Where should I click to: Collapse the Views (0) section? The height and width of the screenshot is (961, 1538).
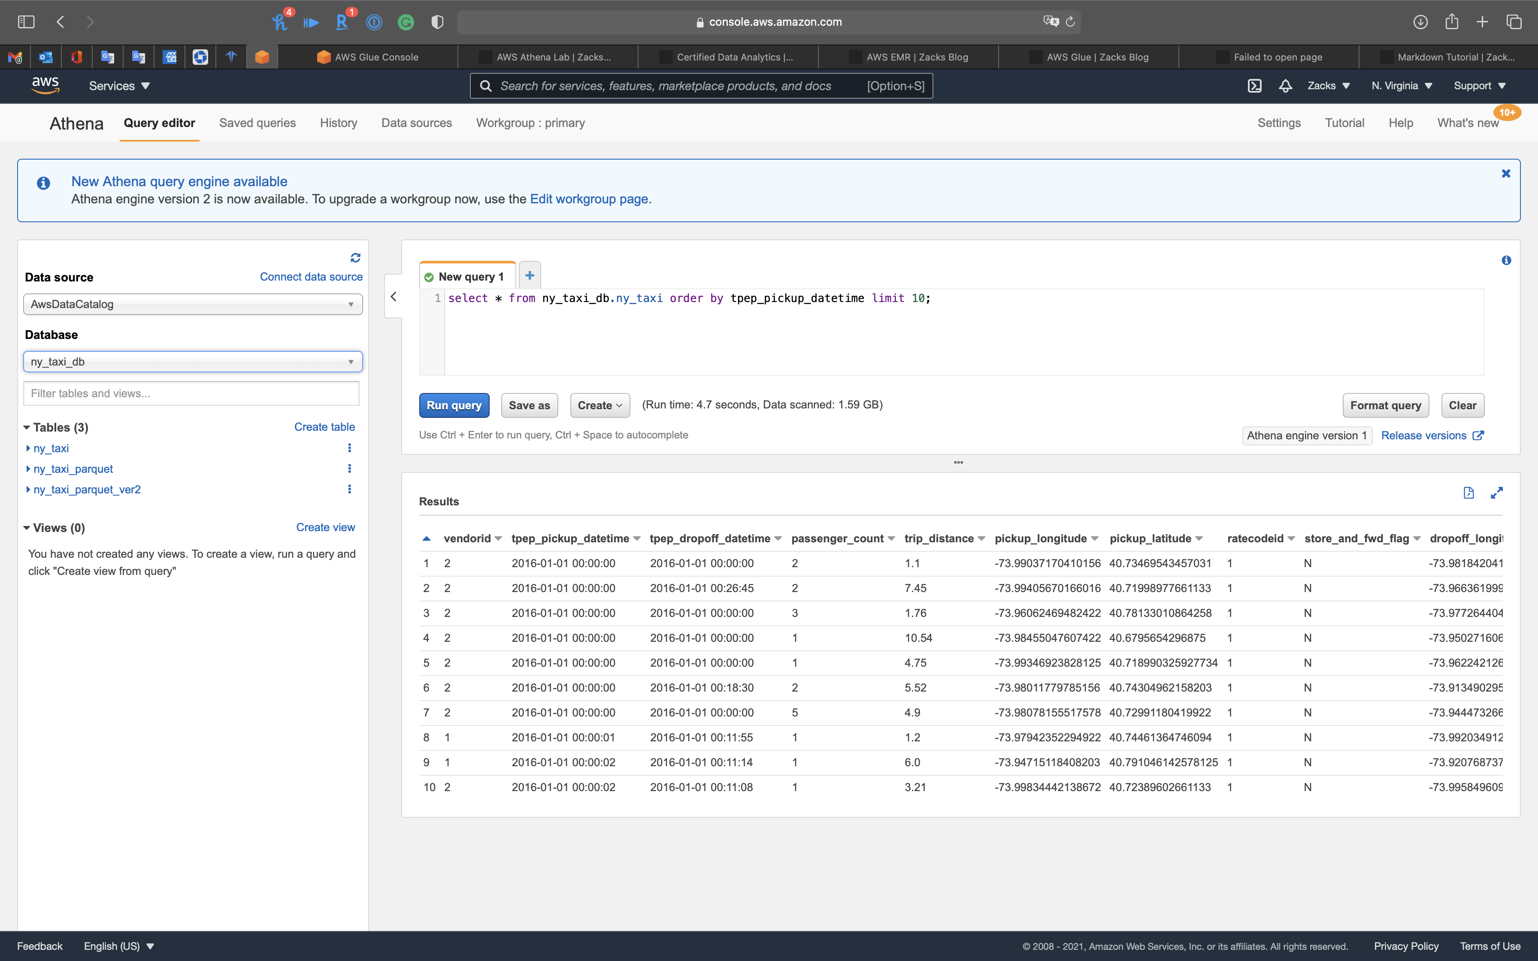27,528
